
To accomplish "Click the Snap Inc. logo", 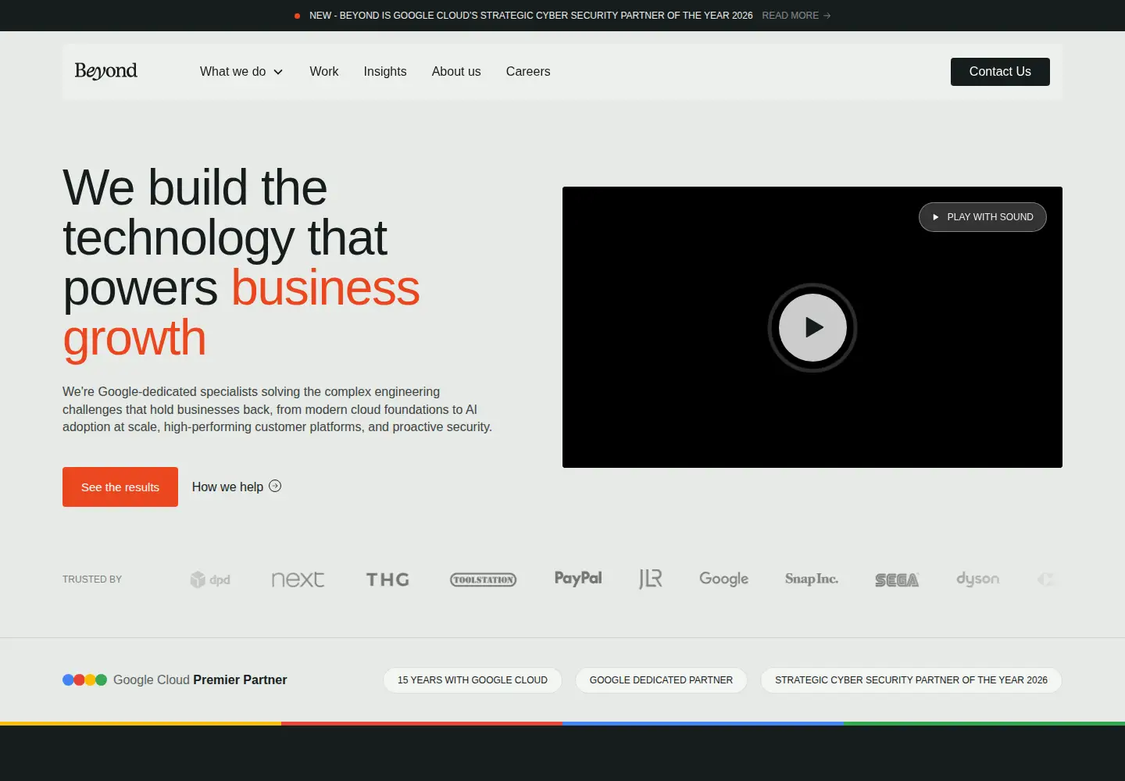I will coord(812,579).
